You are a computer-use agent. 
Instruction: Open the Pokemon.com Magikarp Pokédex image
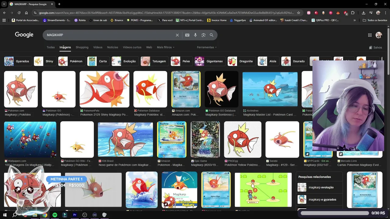[21, 89]
